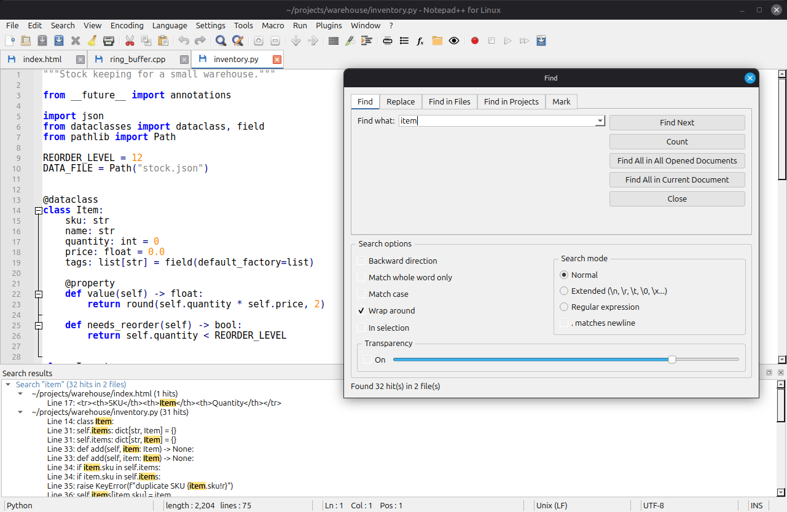Start macro recording with the red dot
The width and height of the screenshot is (787, 512).
[474, 41]
